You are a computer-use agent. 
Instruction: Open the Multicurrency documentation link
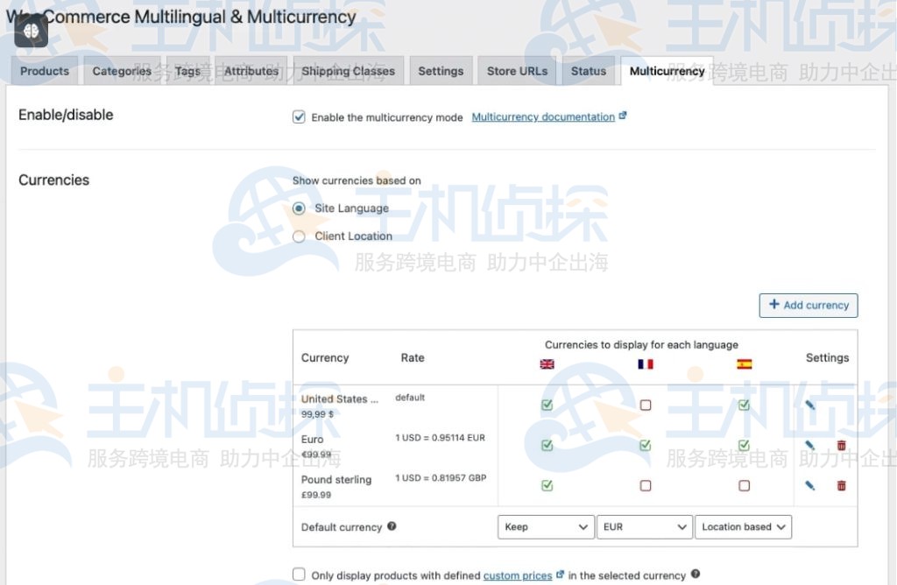(543, 116)
